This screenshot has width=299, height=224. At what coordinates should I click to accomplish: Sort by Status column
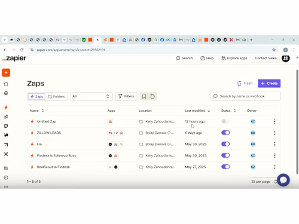point(228,111)
